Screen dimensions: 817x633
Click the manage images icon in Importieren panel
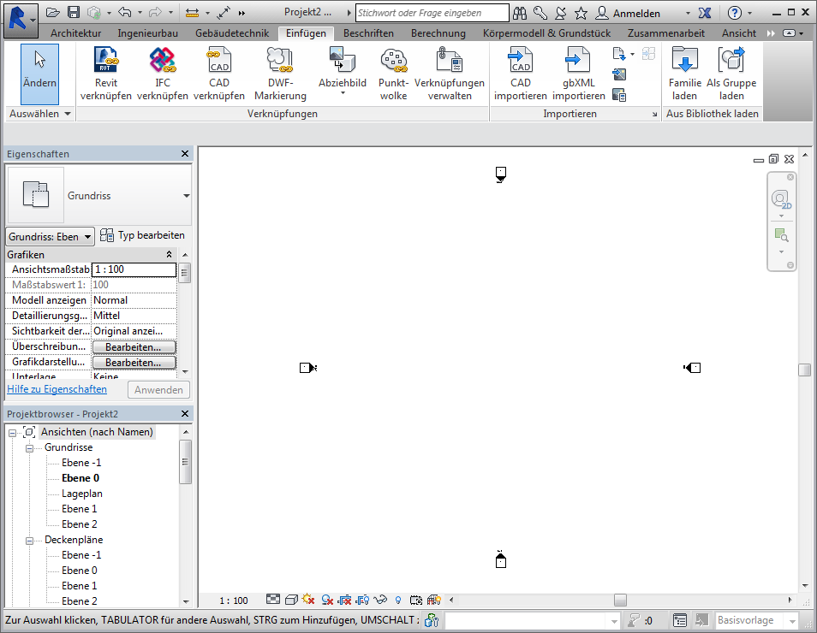pyautogui.click(x=619, y=95)
